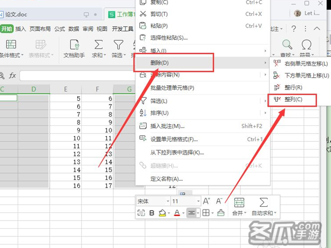This screenshot has width=331, height=248.
Task: Click the conditional formatting ribbon icon
Action: click(11, 45)
